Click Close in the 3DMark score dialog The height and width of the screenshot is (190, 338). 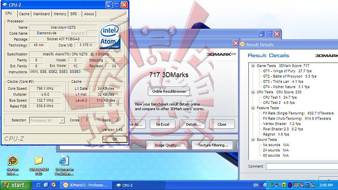pos(222,124)
